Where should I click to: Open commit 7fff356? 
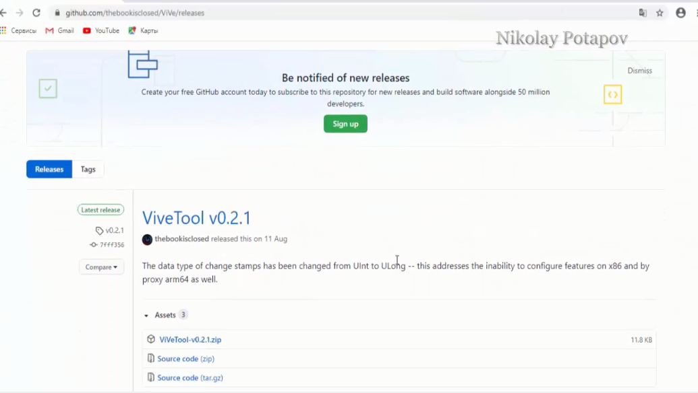(107, 245)
